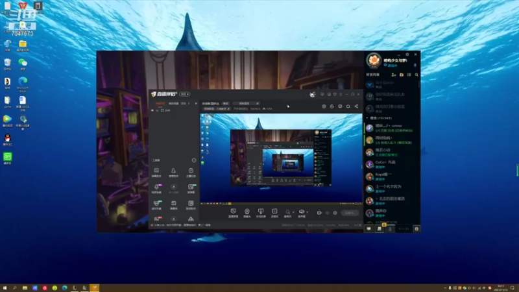519x292 pixels.
Task: Open the microphone toolbox tool with purple badge
Action: [x=156, y=188]
